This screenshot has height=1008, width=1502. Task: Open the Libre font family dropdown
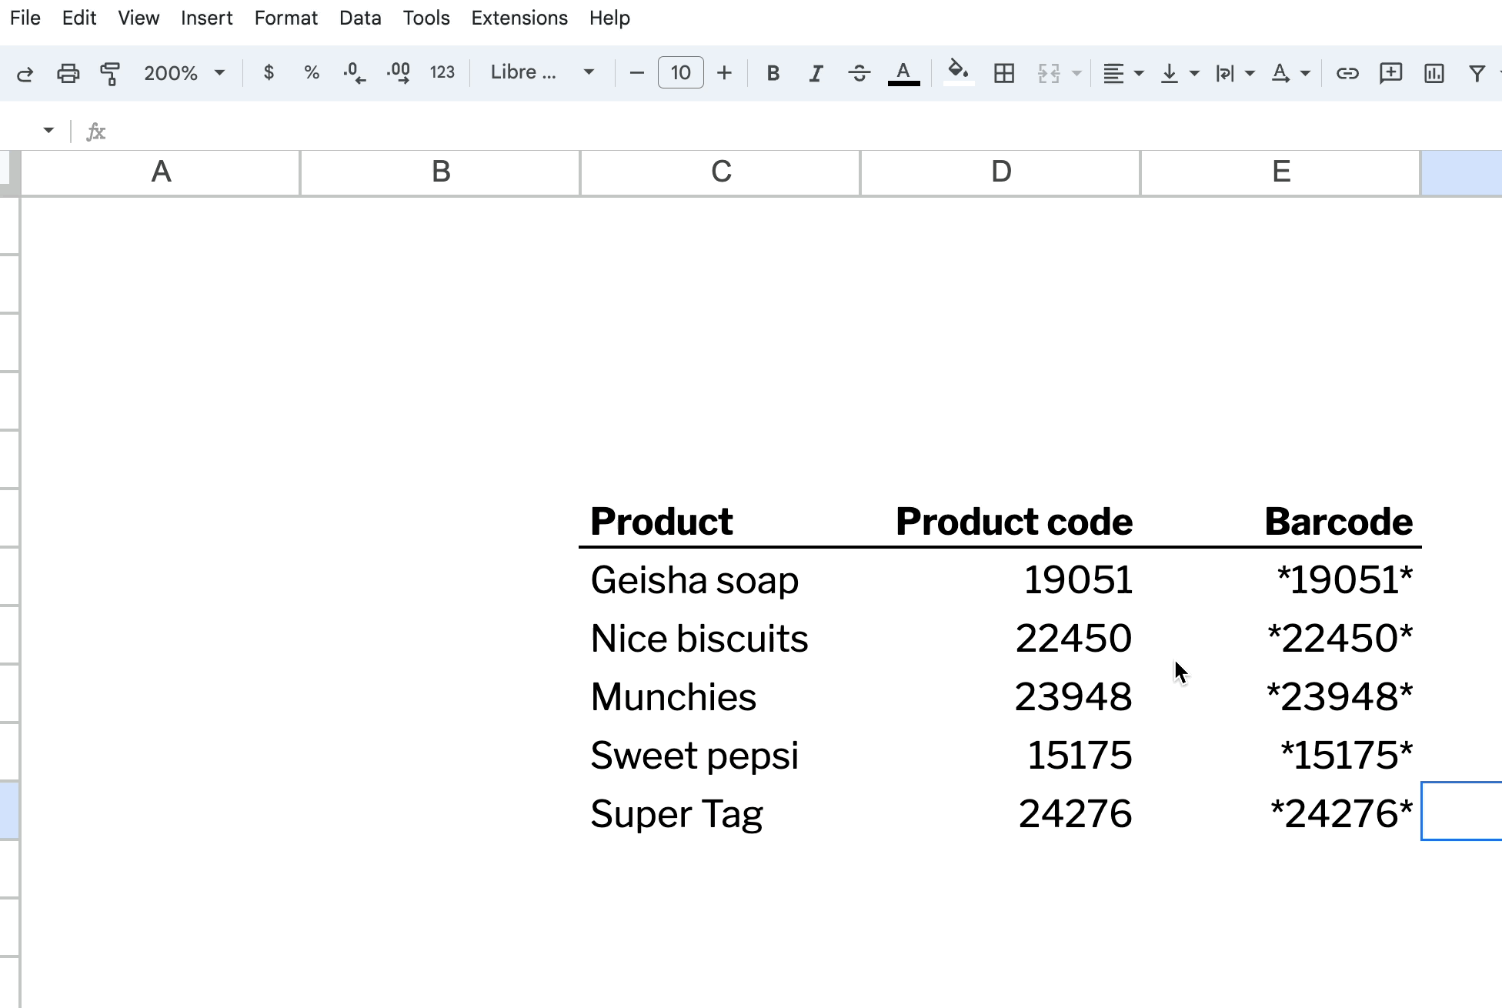(x=542, y=73)
